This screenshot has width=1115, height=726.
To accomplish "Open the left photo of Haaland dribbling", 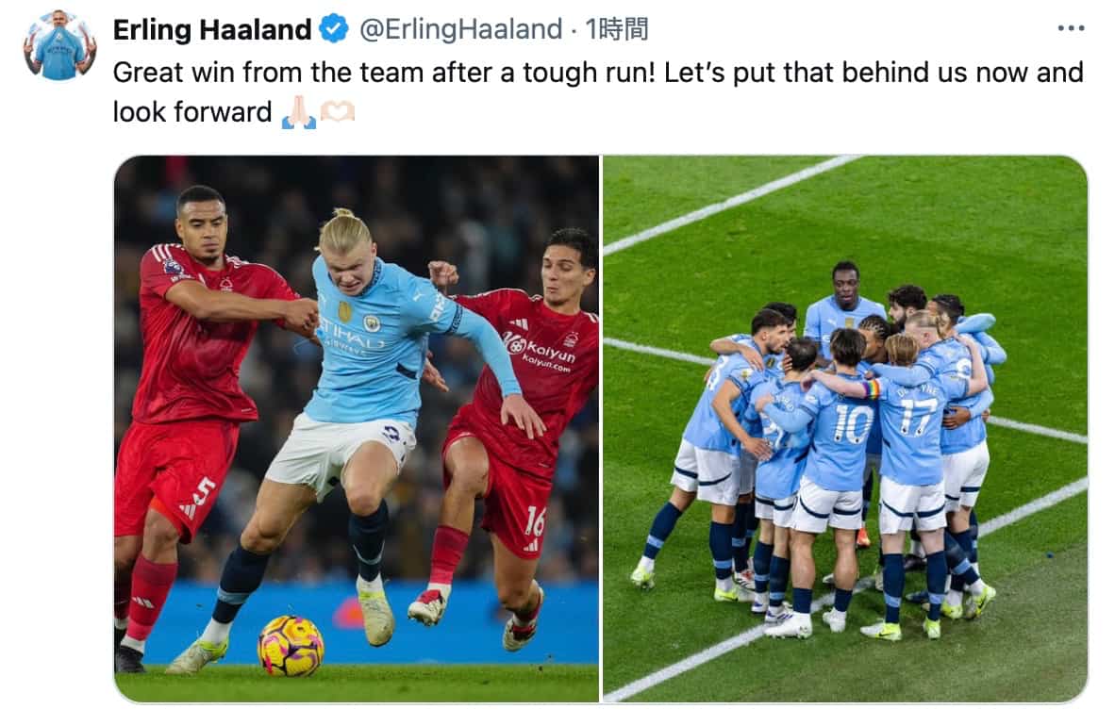I will 357,429.
